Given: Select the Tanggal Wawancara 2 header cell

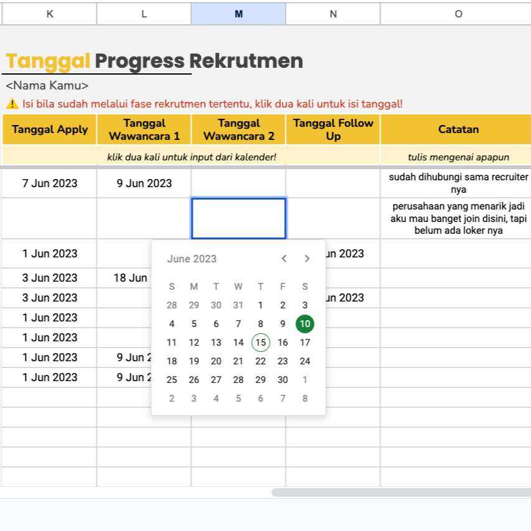Looking at the screenshot, I should coord(239,130).
